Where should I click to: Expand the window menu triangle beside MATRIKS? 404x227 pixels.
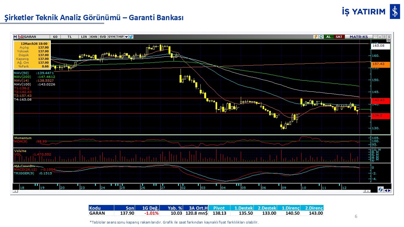pyautogui.click(x=376, y=37)
